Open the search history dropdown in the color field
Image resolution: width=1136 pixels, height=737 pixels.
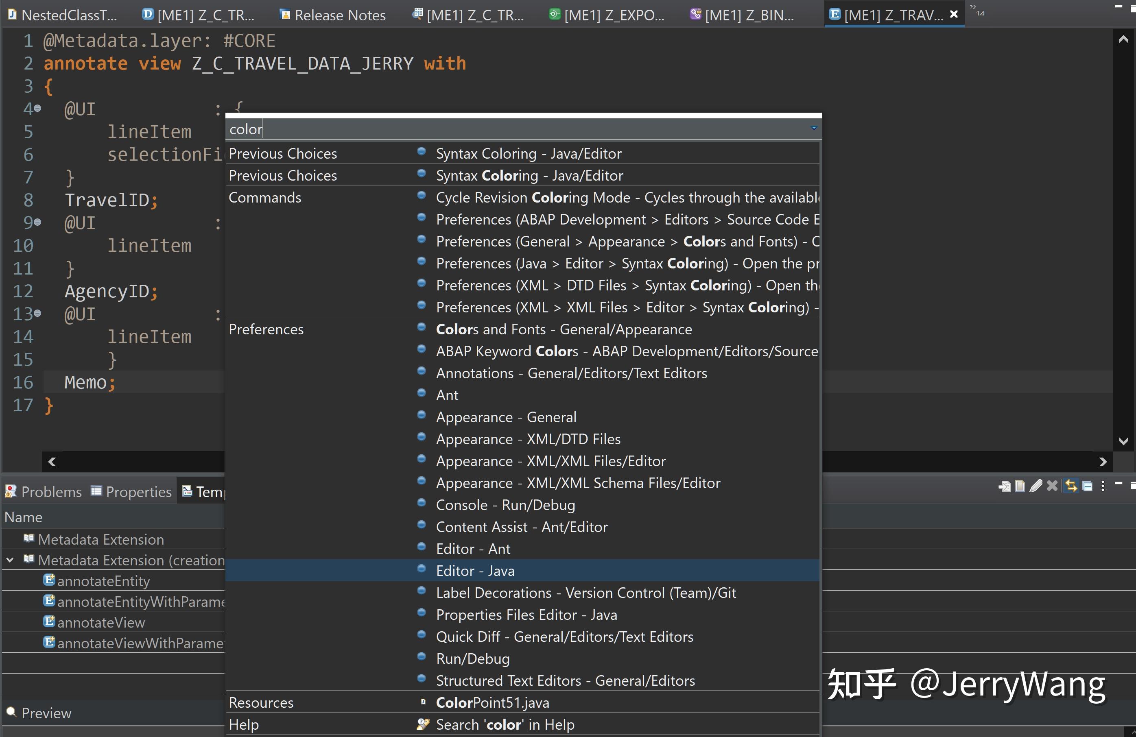click(x=813, y=128)
